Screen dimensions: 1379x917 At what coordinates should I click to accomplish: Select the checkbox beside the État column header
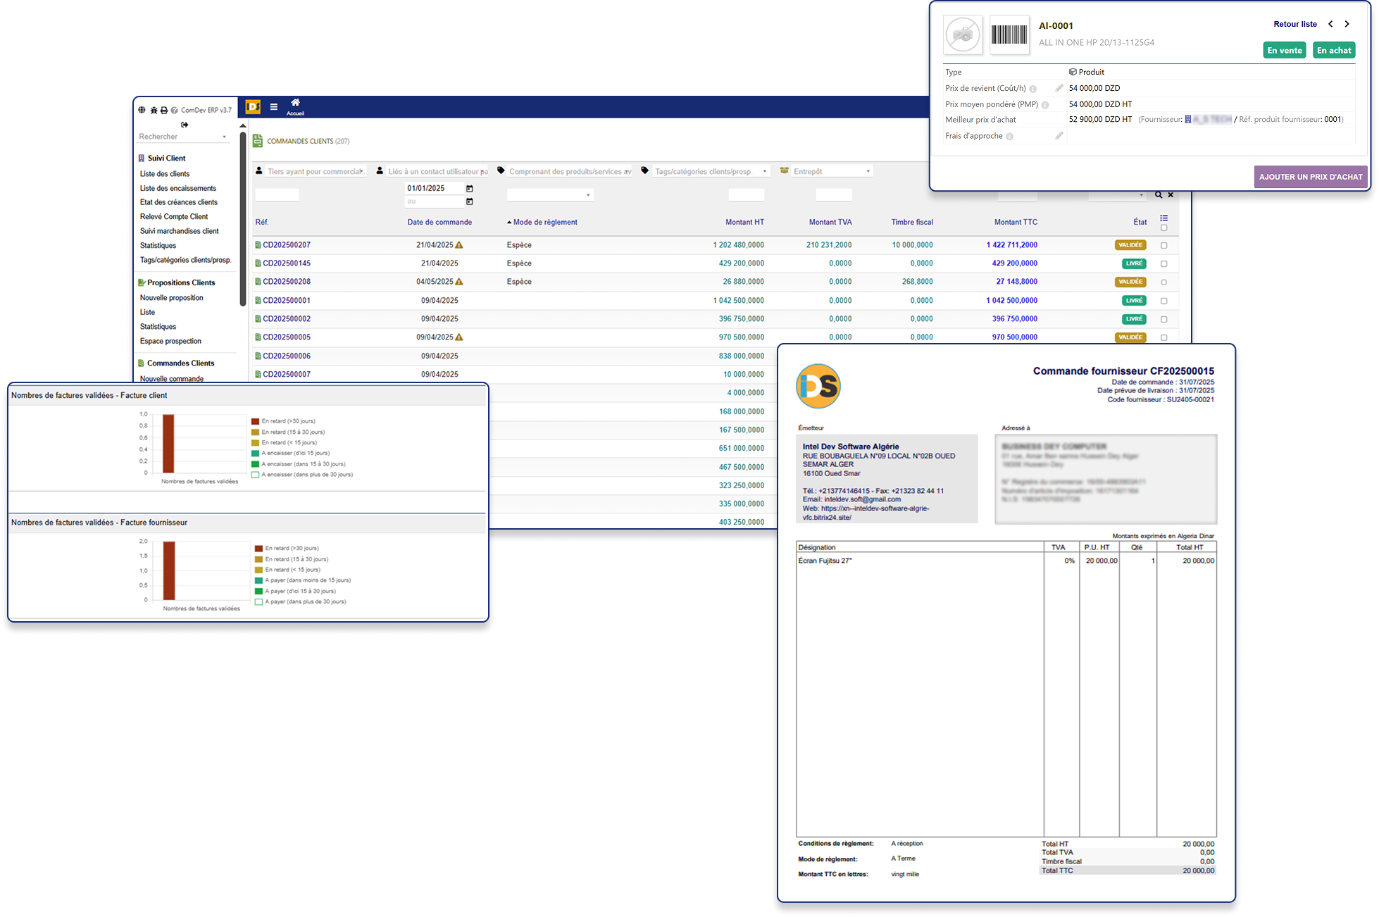click(x=1164, y=227)
